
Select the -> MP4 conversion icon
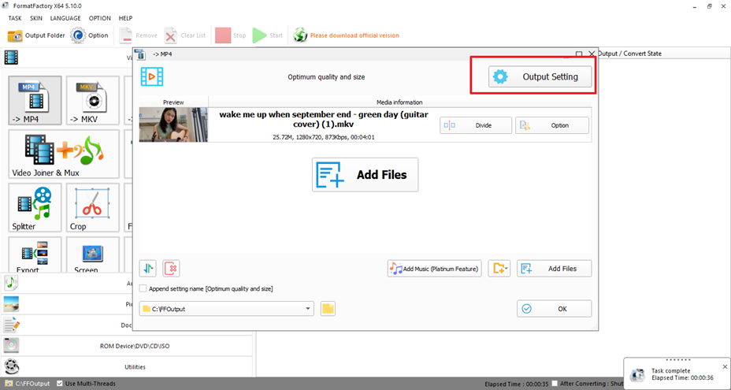click(35, 100)
